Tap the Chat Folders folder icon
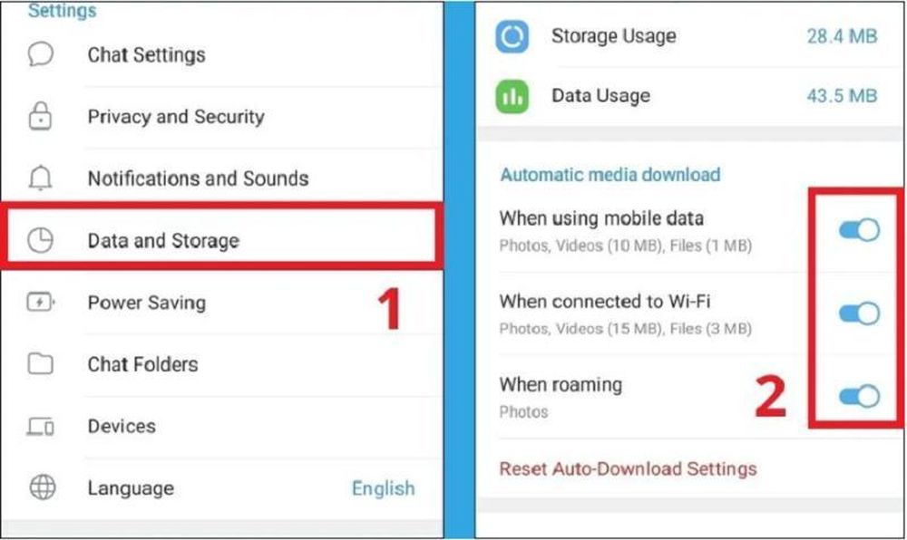 (41, 364)
